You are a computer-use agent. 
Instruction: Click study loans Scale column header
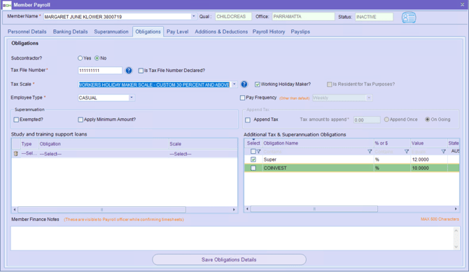(203, 144)
